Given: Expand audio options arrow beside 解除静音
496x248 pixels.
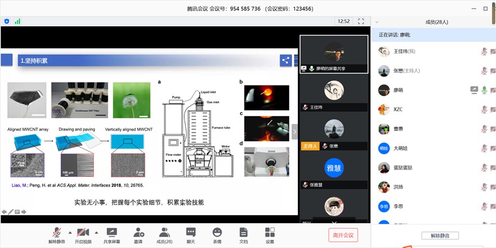Looking at the screenshot, I should (x=70, y=232).
